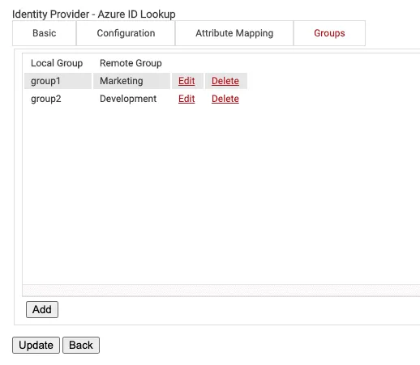Click the Identity Provider - Azure ID Lookup heading
This screenshot has height=365, width=420.
point(94,14)
